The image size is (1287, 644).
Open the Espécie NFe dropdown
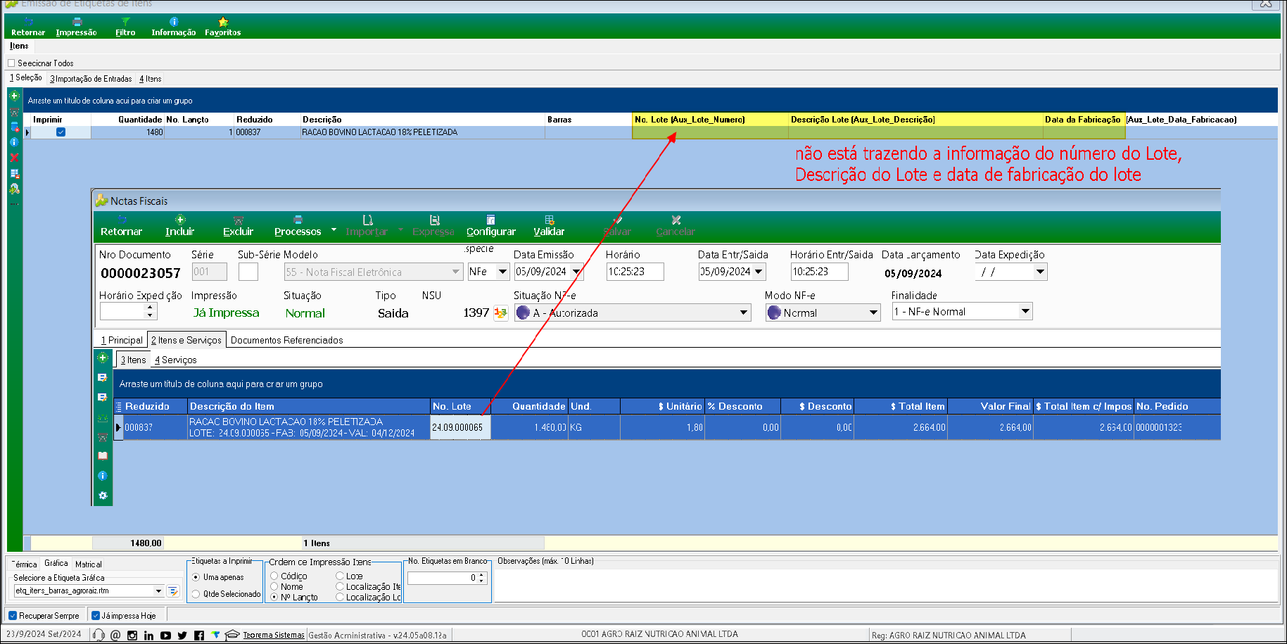502,272
